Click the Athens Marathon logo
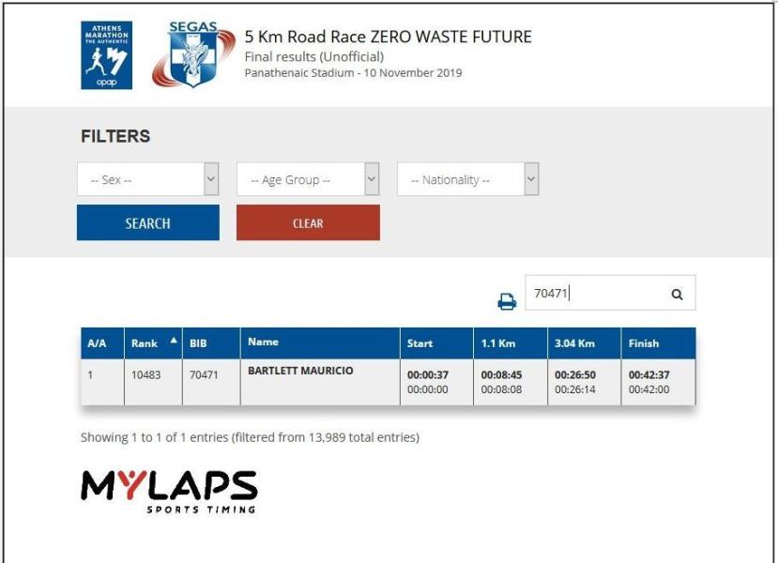This screenshot has height=563, width=778. click(107, 55)
